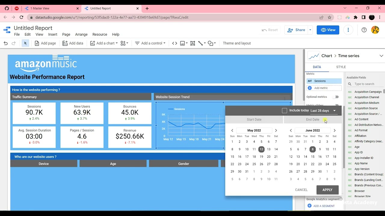Click Add metric in the Data panel
Screen dimensions: 385x216
pyautogui.click(x=324, y=88)
